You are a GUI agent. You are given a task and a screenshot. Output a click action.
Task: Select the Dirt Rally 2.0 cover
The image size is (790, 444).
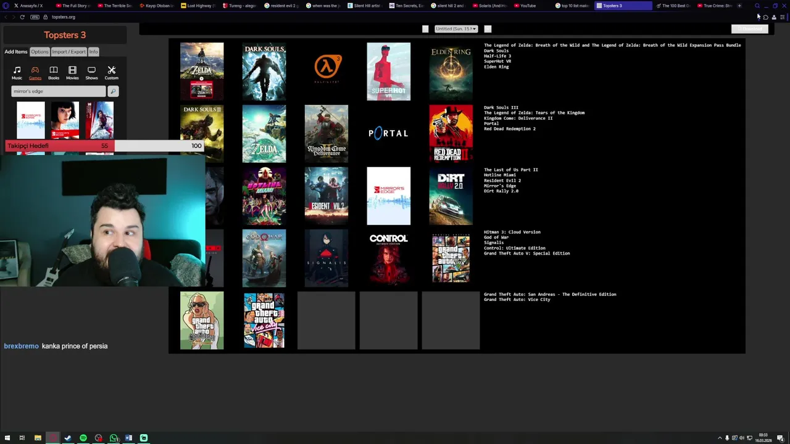(x=451, y=196)
